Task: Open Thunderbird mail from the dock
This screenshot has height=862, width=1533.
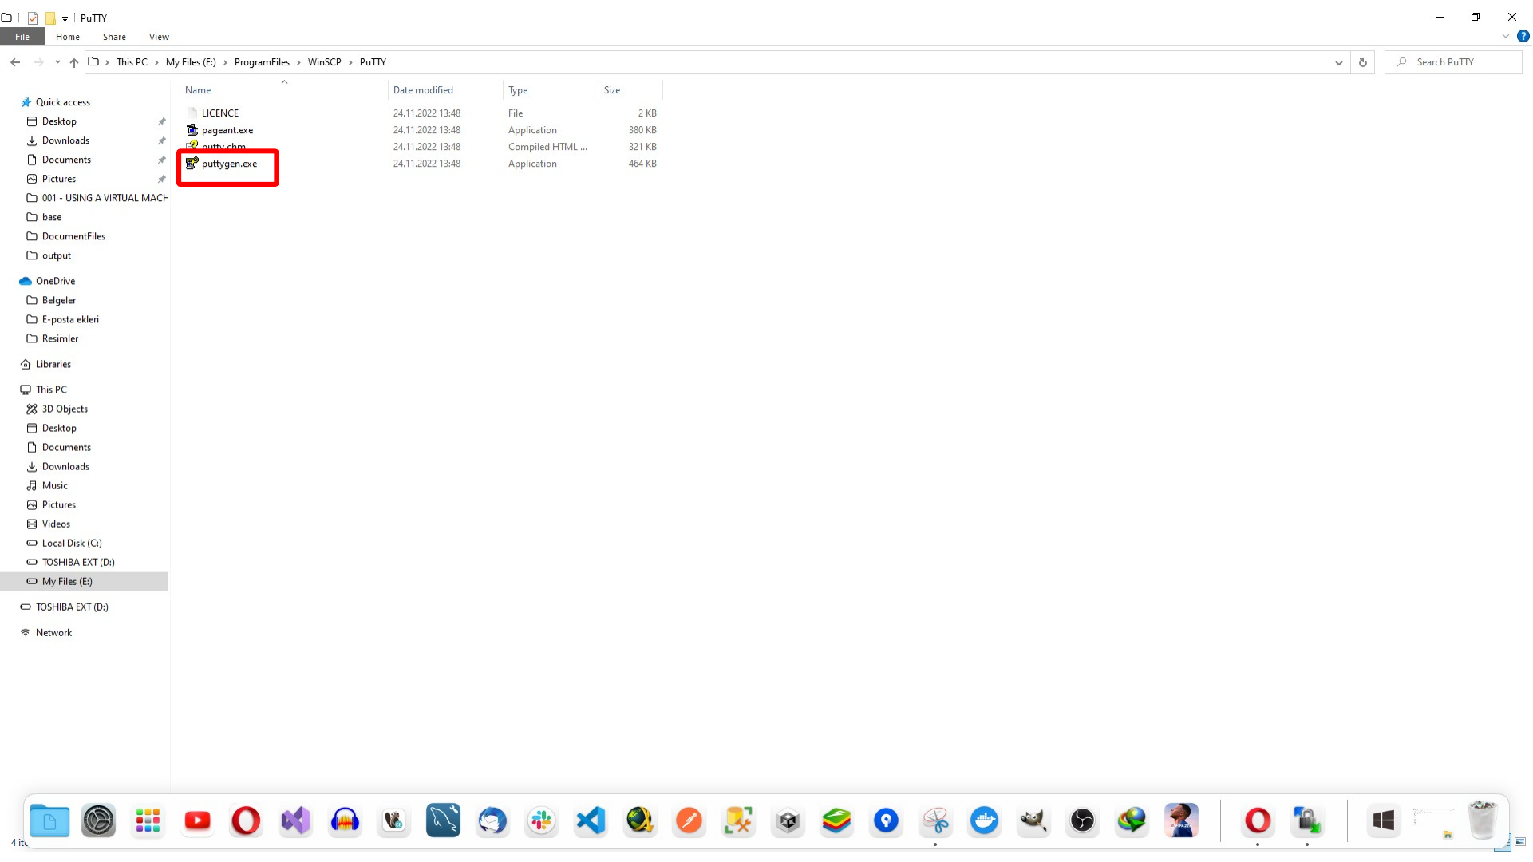Action: click(492, 820)
